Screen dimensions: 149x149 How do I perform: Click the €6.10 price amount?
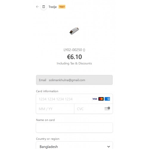(74, 57)
